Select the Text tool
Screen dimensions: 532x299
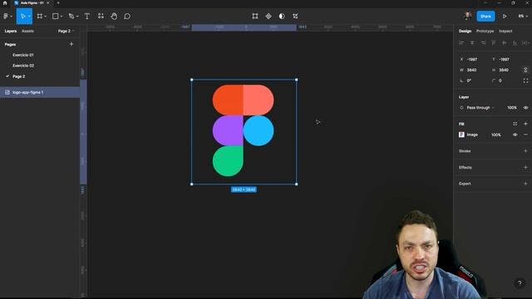coord(86,17)
